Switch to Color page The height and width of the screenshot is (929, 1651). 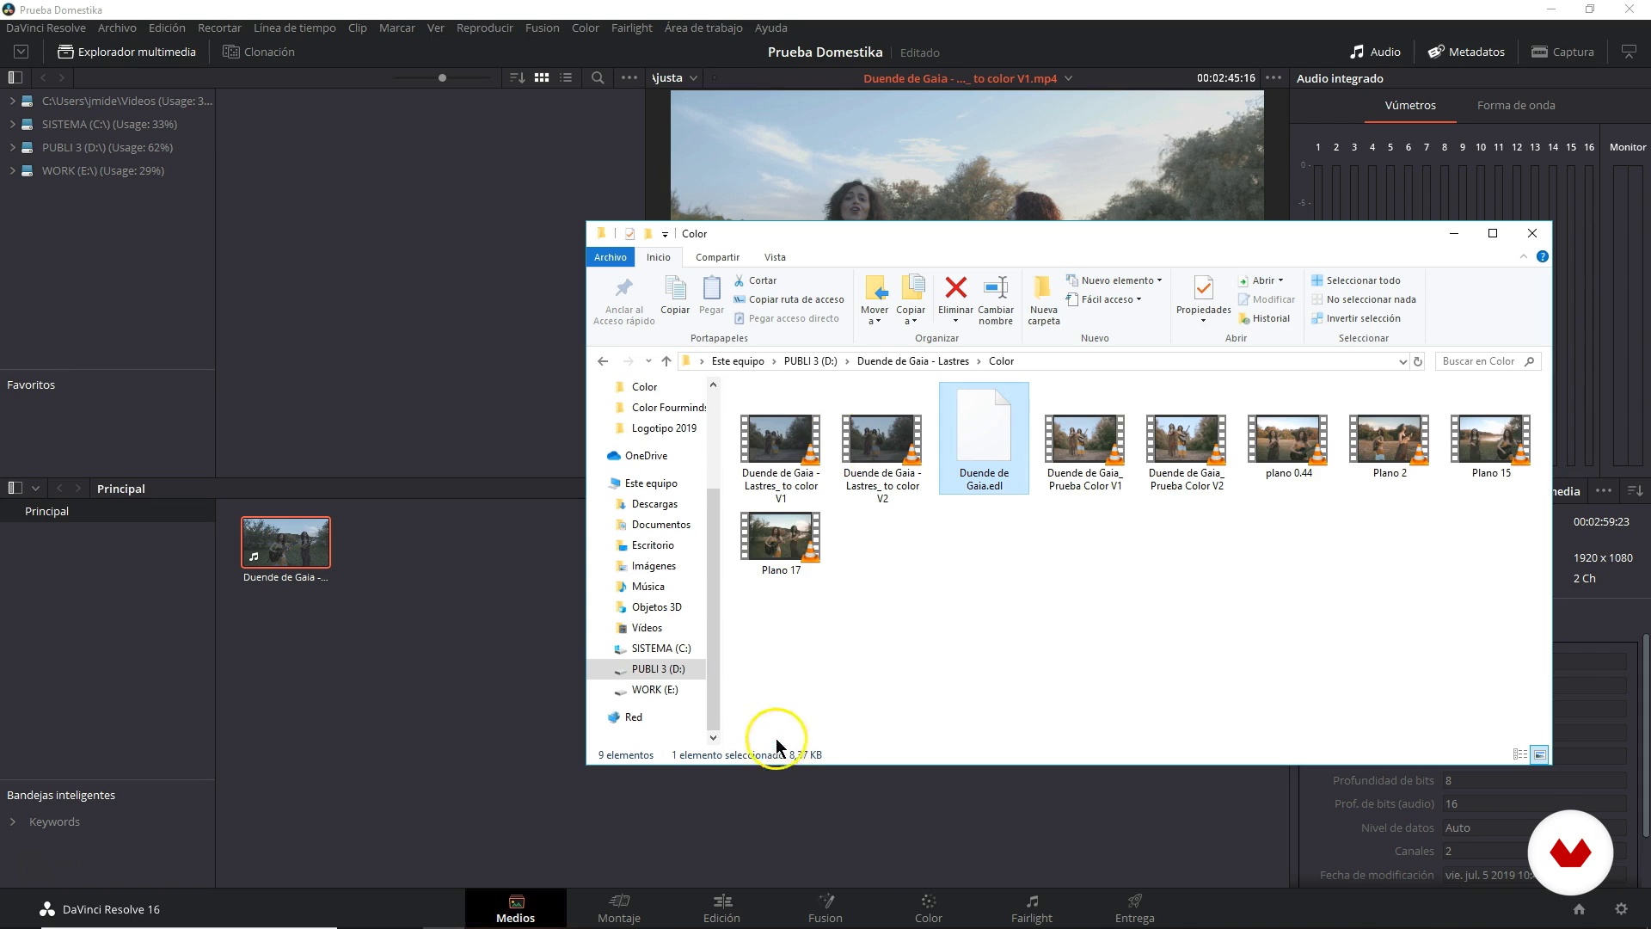(928, 908)
